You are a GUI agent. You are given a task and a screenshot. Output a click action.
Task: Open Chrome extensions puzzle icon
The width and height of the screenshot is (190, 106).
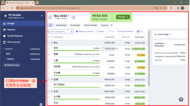(171, 8)
